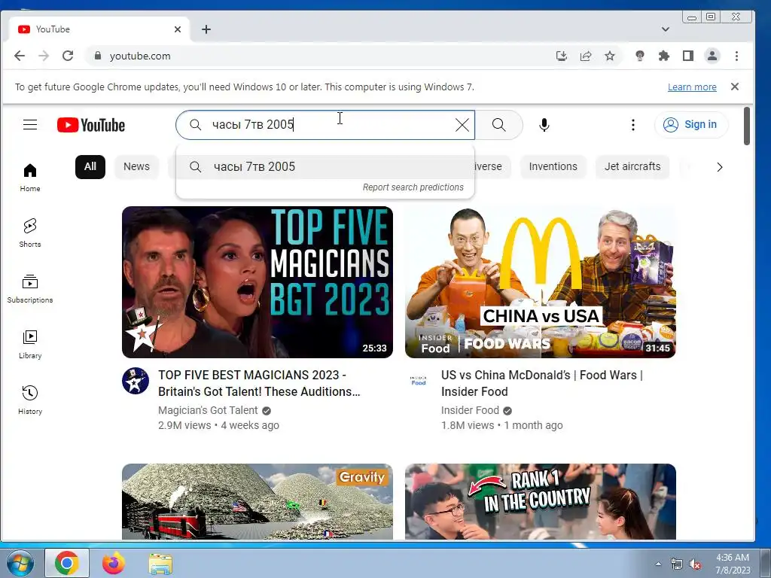771x578 pixels.
Task: Click the network tray icon
Action: coord(677,564)
